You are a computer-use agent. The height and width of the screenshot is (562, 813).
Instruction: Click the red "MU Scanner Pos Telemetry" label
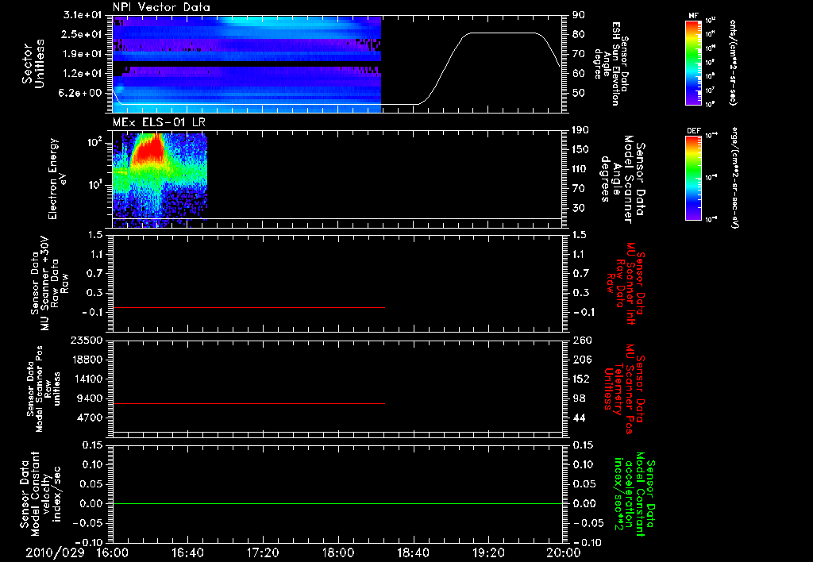click(624, 389)
